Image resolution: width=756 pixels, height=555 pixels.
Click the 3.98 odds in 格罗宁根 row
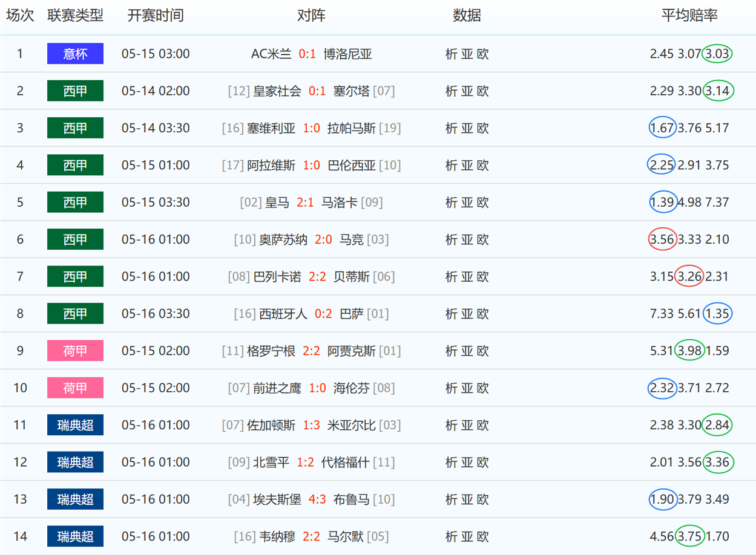pyautogui.click(x=689, y=351)
